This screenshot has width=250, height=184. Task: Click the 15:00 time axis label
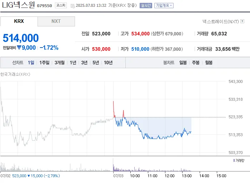(x=221, y=176)
